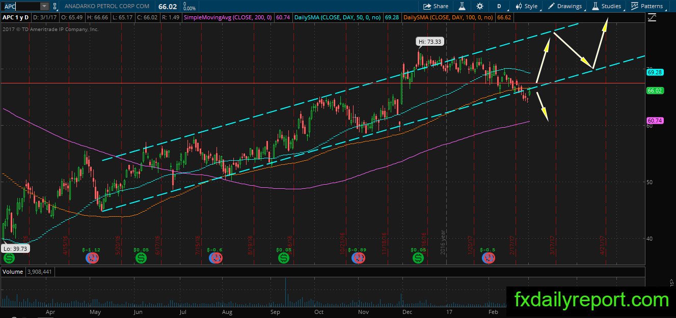Click the Lo: 39.73 price bubble
The image size is (676, 318).
click(15, 248)
